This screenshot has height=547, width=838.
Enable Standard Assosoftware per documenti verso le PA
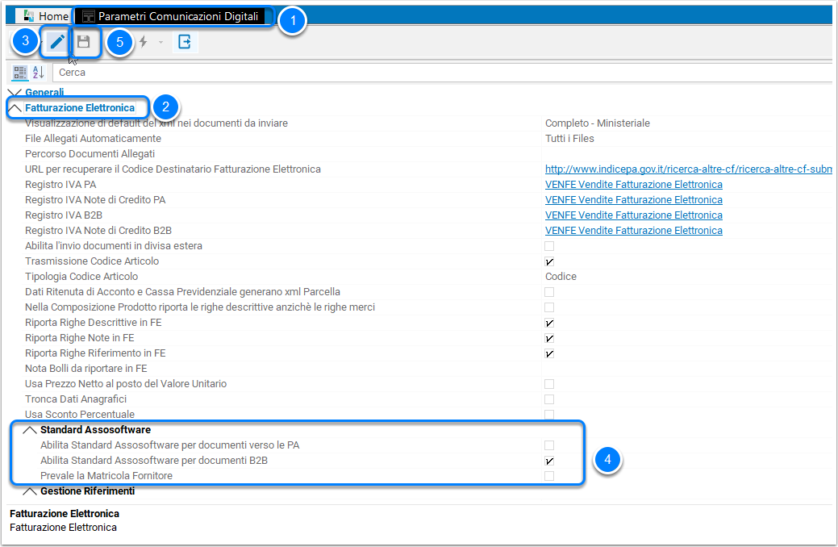point(549,445)
